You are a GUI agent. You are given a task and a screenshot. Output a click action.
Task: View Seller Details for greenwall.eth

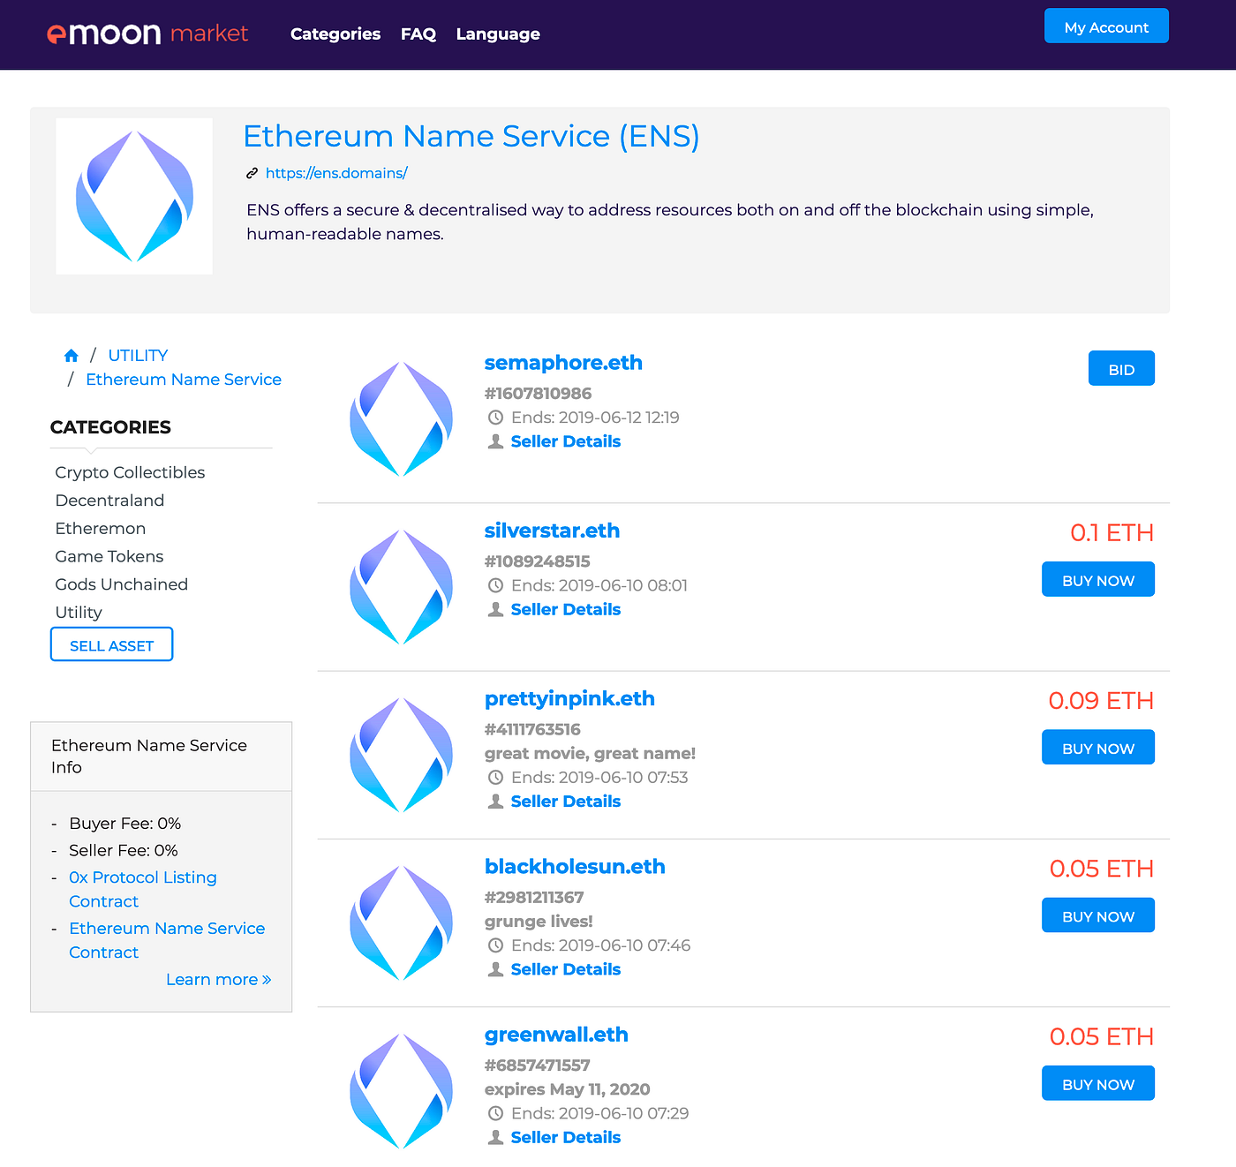click(x=566, y=1137)
